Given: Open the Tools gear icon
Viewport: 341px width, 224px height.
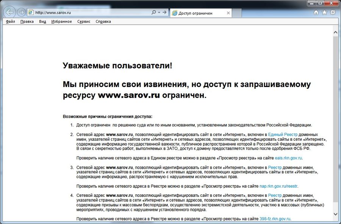Looking at the screenshot, I should 333,12.
